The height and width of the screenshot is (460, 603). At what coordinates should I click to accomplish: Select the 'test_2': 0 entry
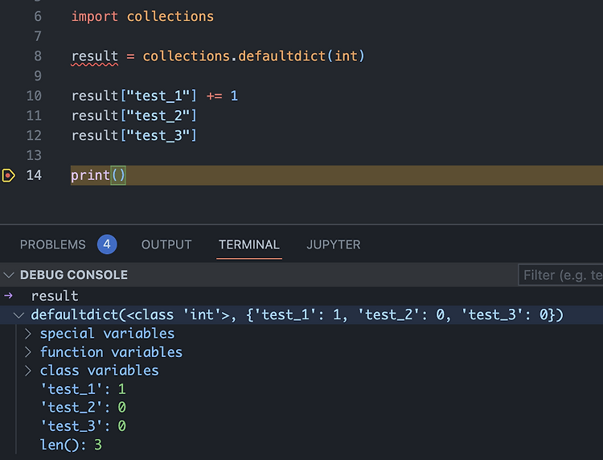[83, 407]
